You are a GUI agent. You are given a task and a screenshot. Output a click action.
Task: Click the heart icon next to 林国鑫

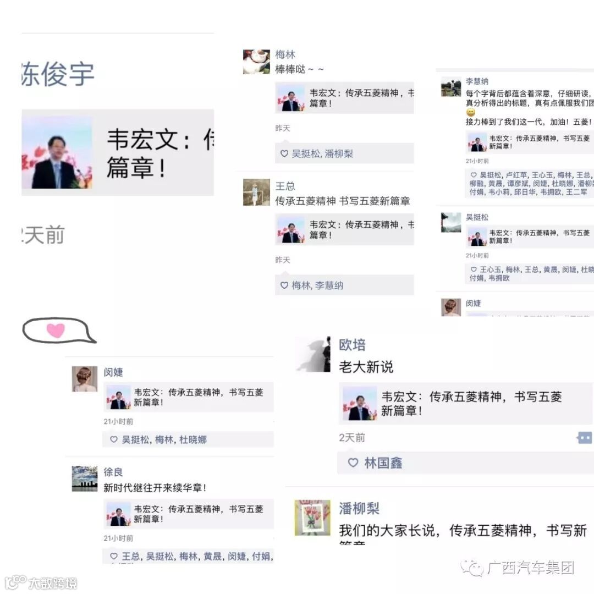point(353,463)
